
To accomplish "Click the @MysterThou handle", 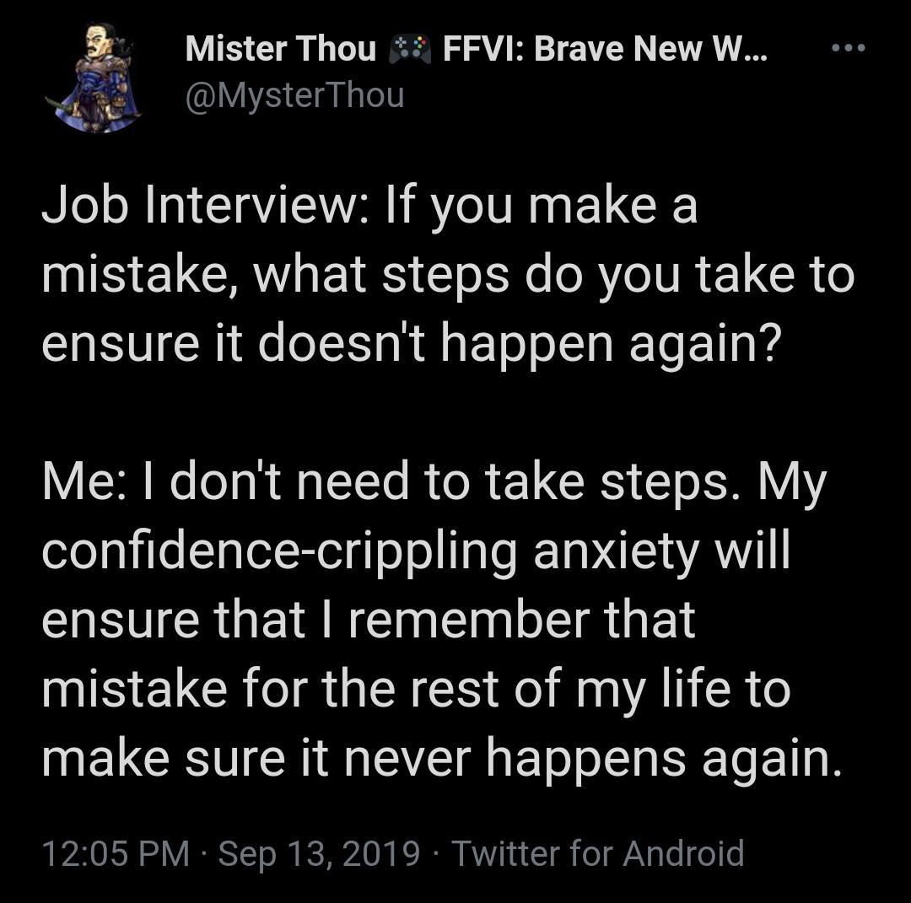I will coord(294,95).
